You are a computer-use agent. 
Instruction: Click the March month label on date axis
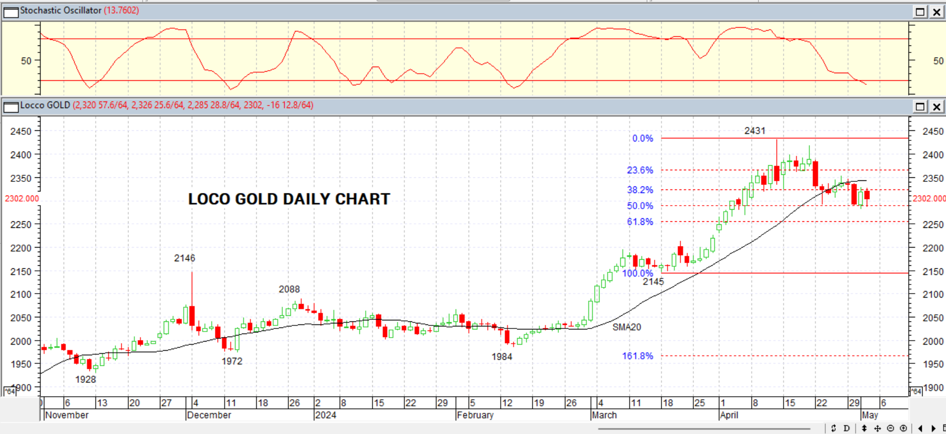coord(604,415)
